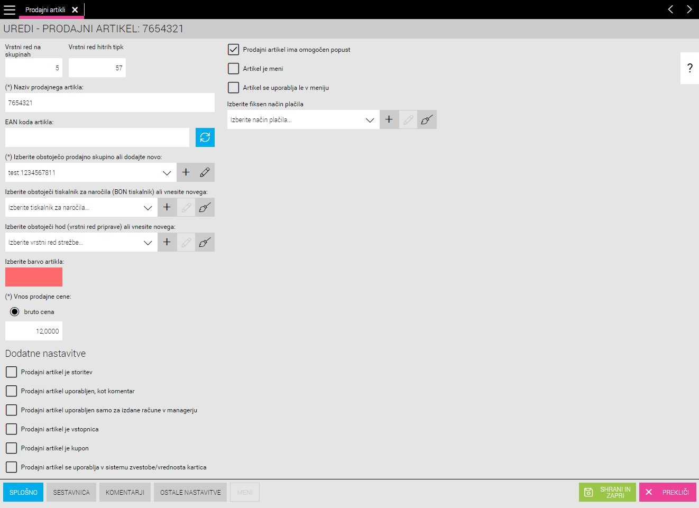Edit the sales group with pencil icon
699x508 pixels.
click(205, 172)
